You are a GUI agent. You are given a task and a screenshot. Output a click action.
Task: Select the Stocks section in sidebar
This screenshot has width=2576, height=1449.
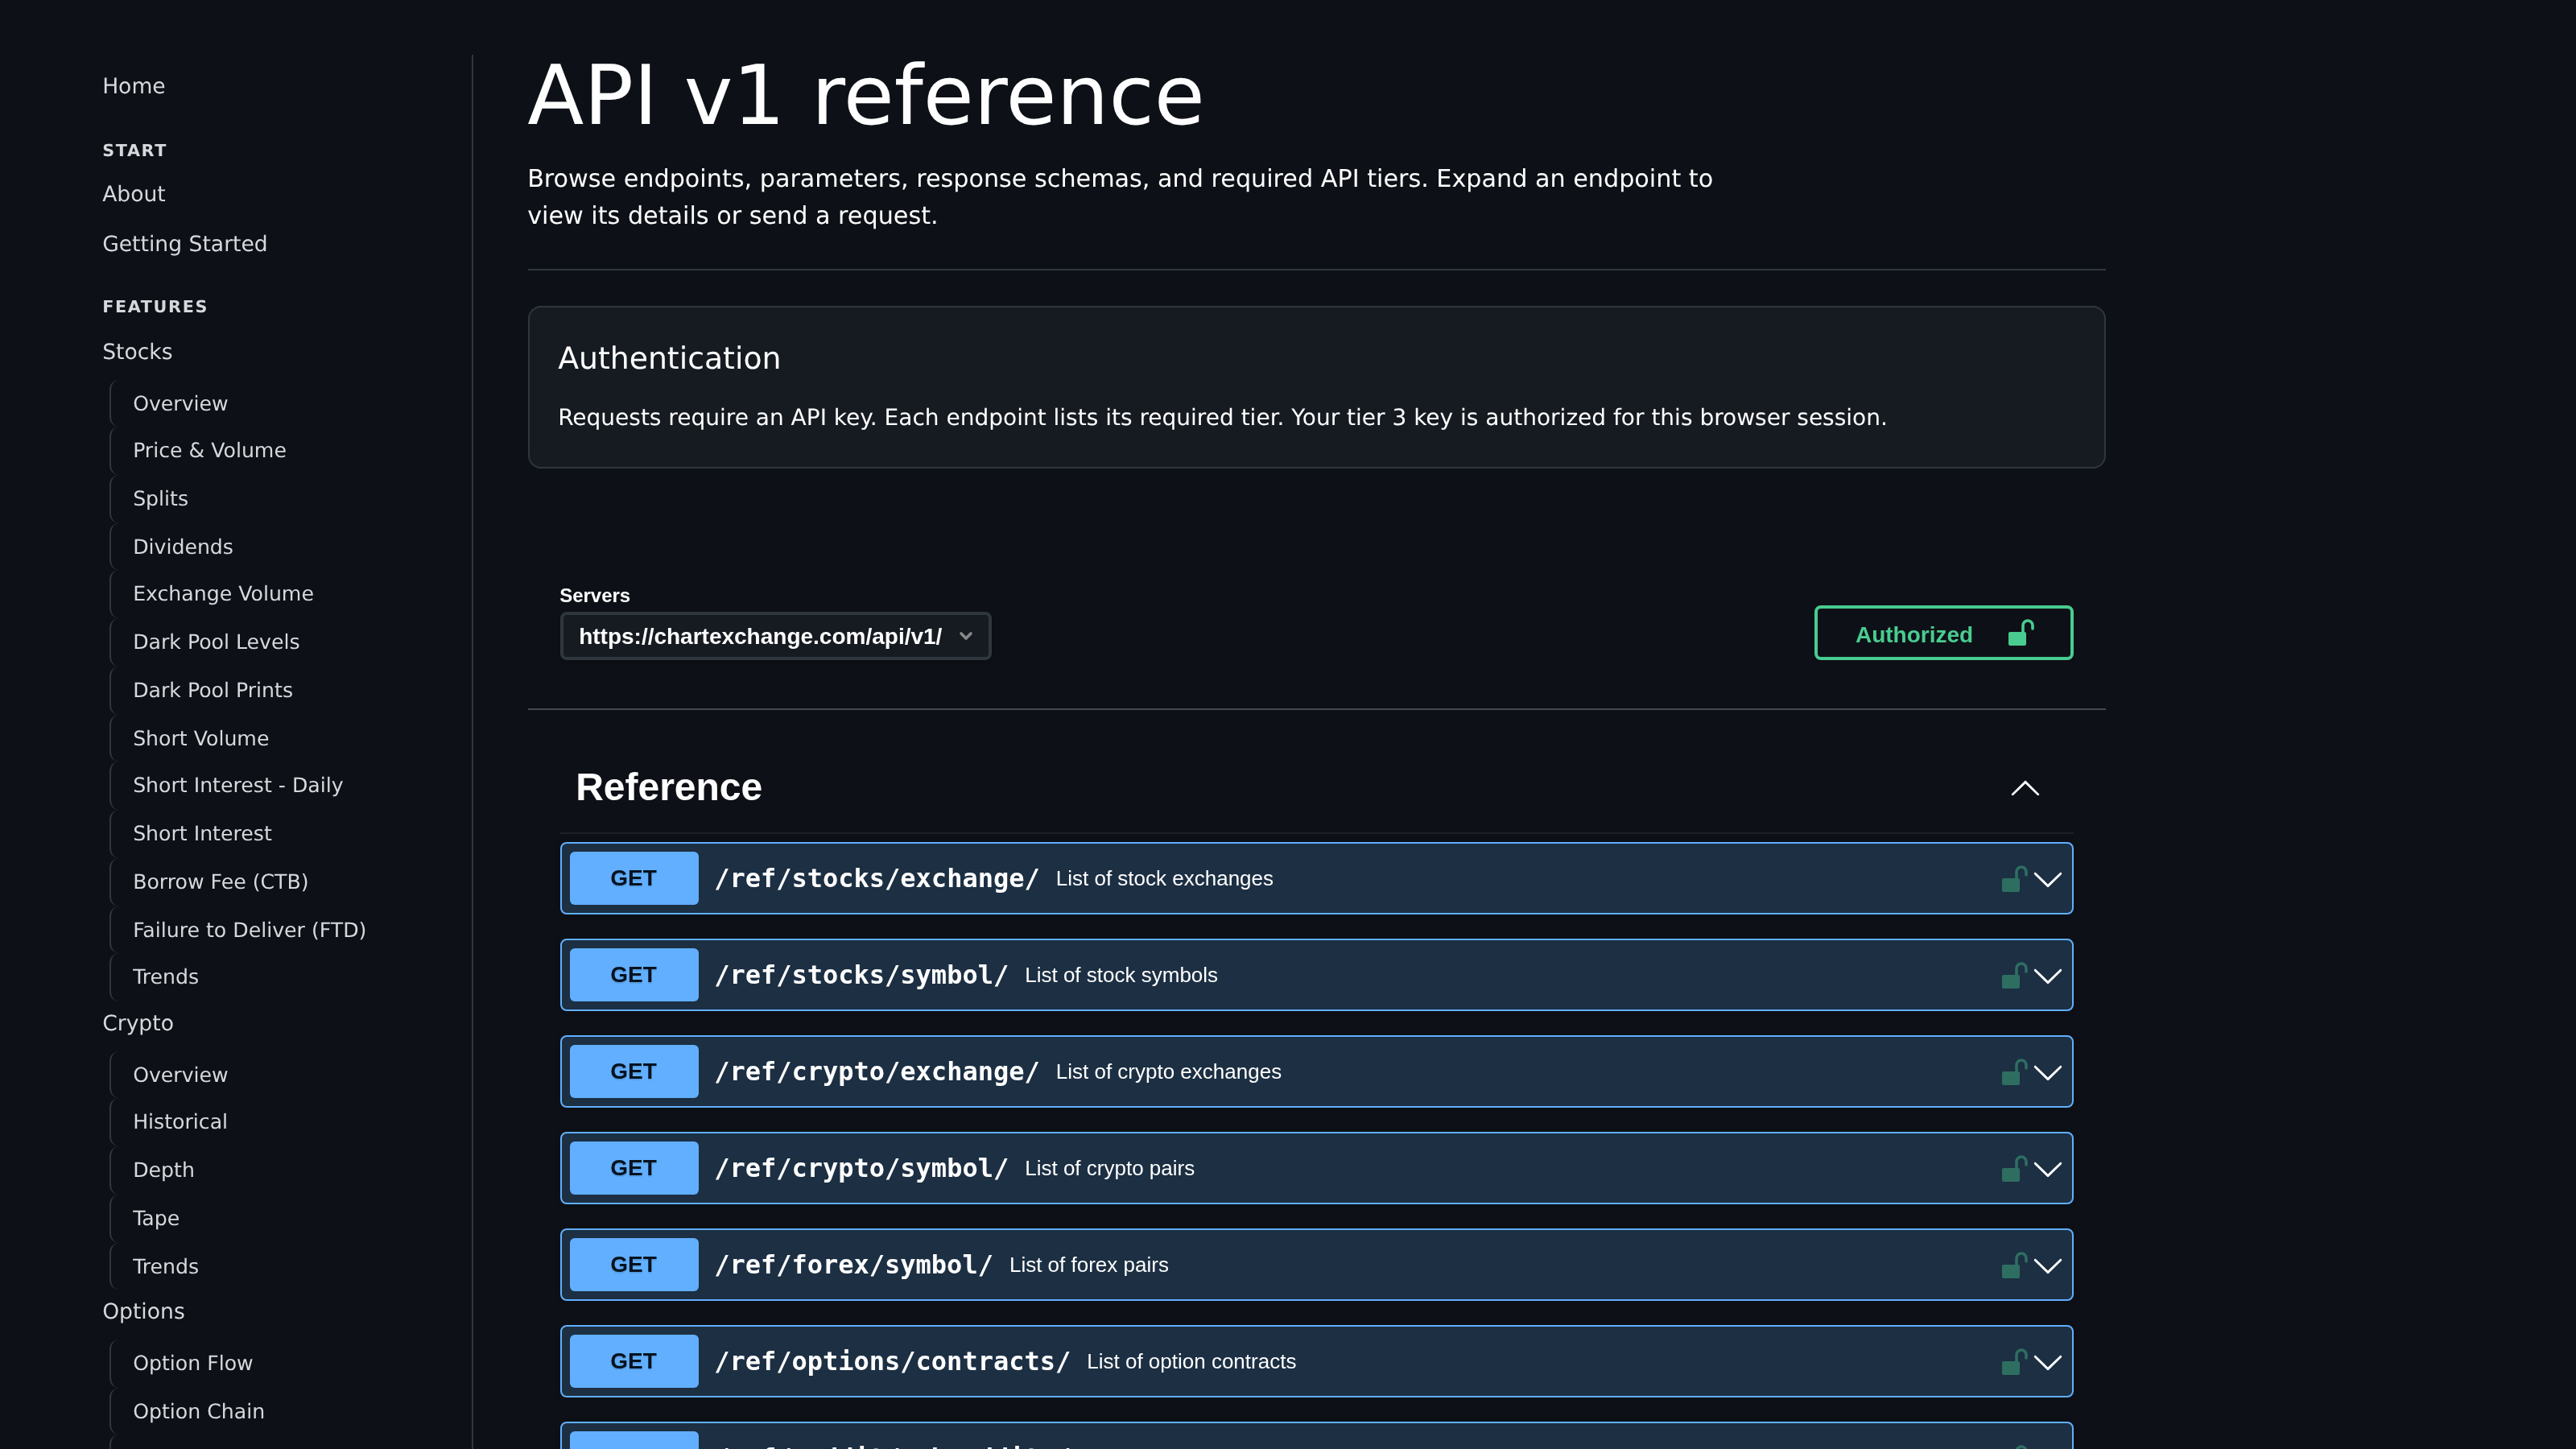[137, 352]
